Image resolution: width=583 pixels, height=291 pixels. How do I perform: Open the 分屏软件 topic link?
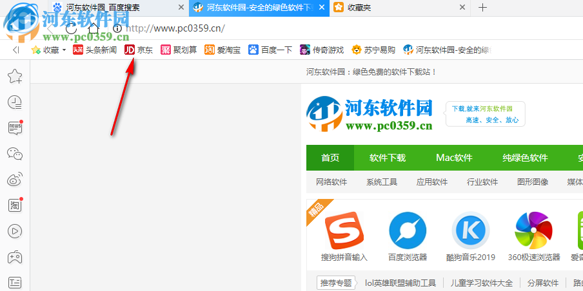543,283
